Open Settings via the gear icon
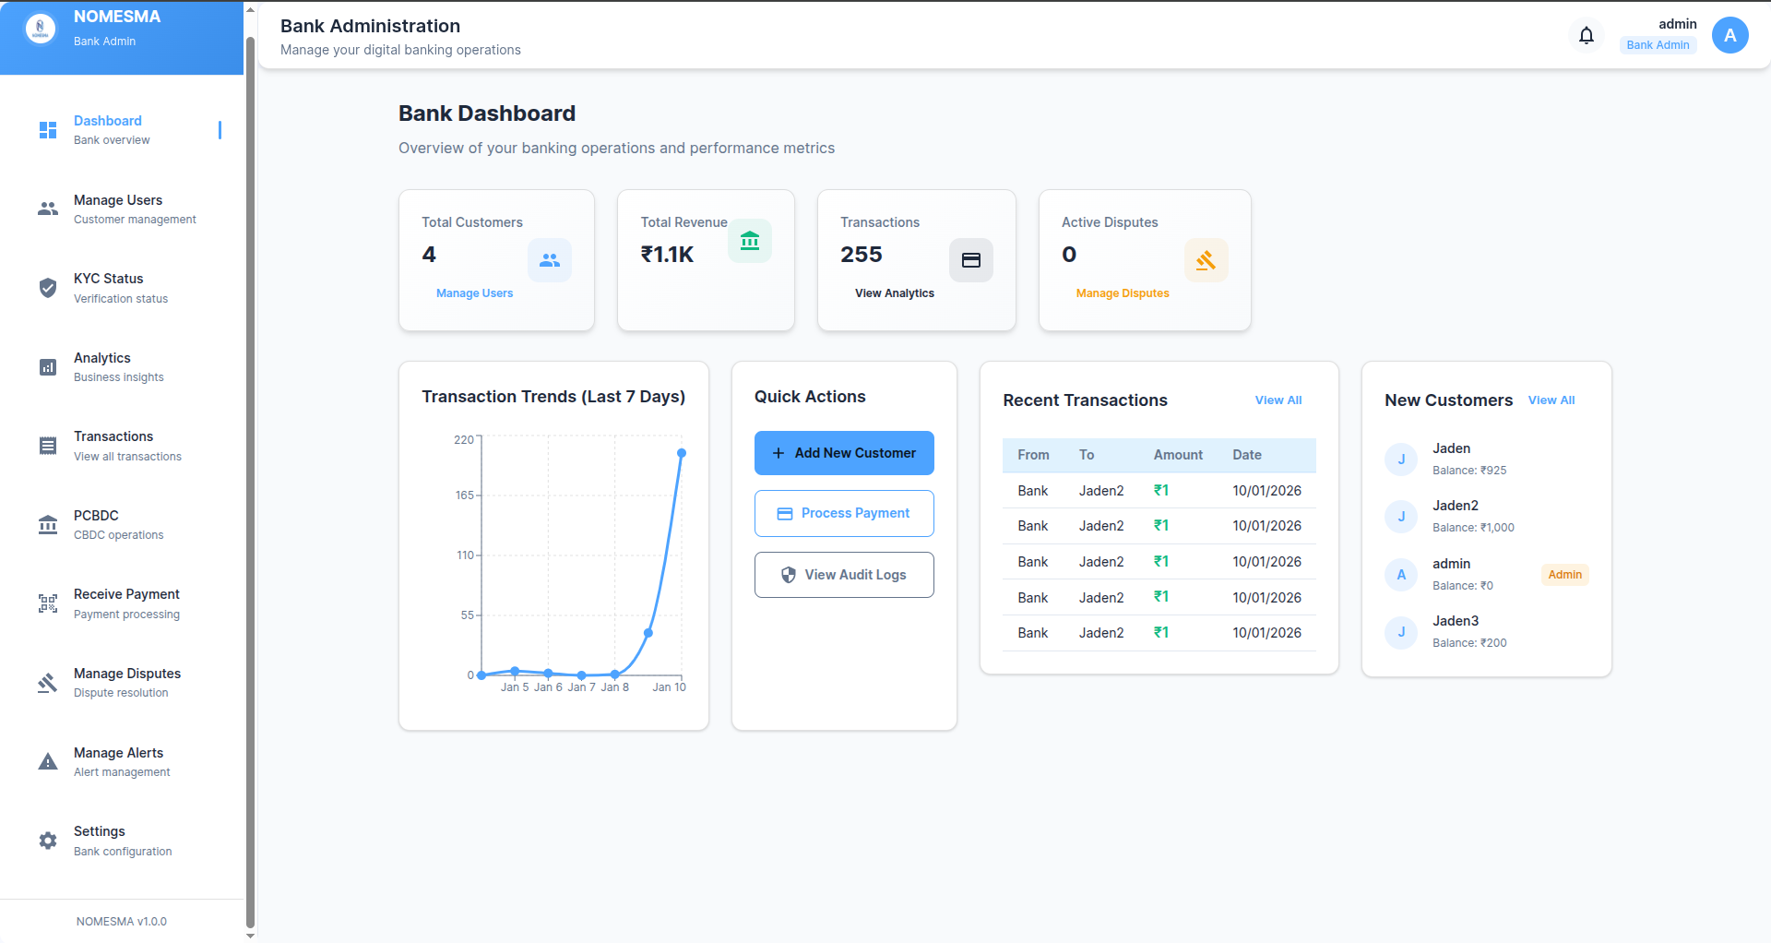 [x=47, y=840]
